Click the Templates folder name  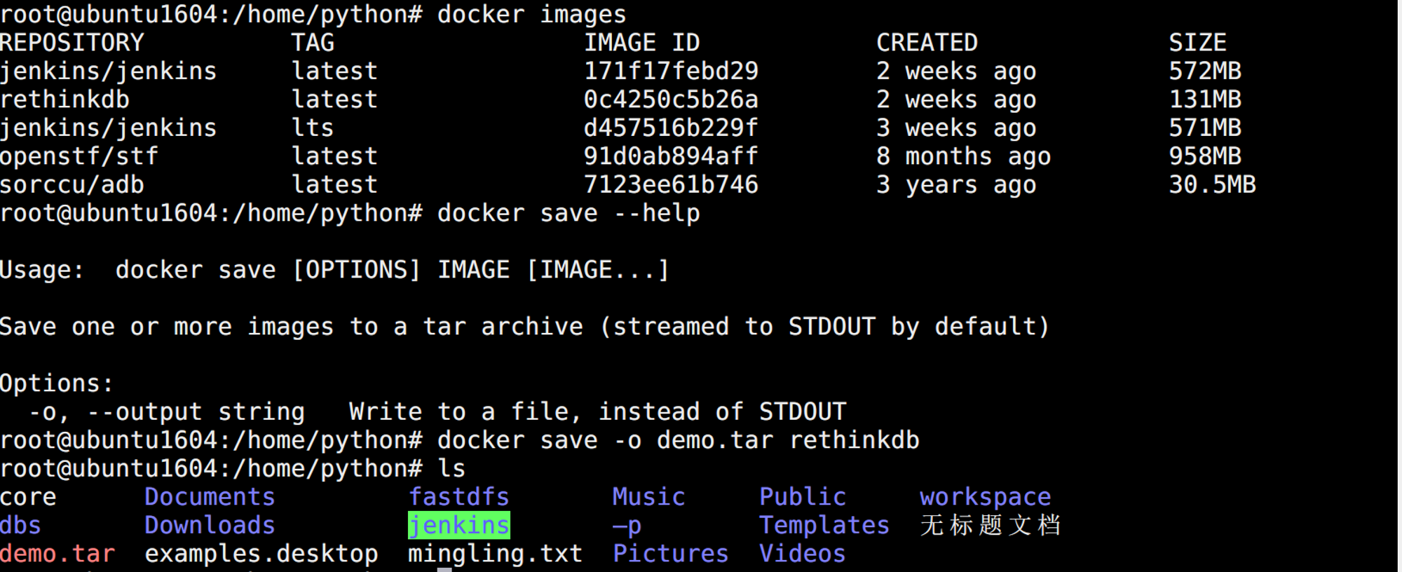click(x=824, y=525)
